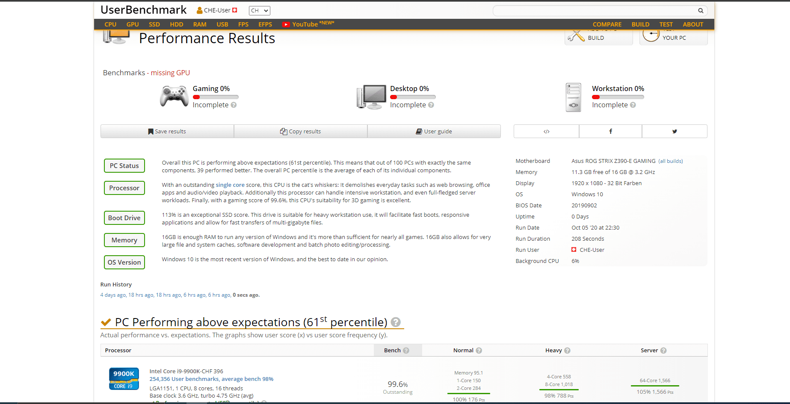
Task: Click the CHE-User profile icon
Action: [200, 10]
